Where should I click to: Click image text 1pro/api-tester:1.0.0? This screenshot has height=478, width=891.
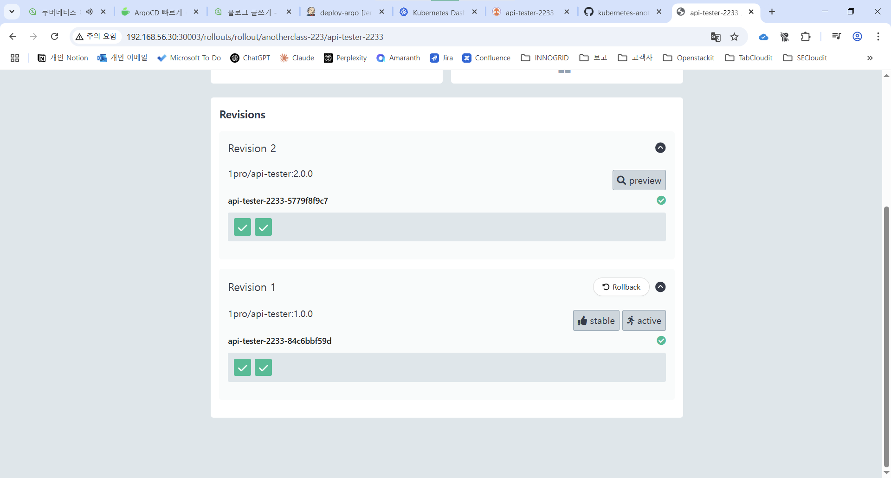click(x=271, y=314)
